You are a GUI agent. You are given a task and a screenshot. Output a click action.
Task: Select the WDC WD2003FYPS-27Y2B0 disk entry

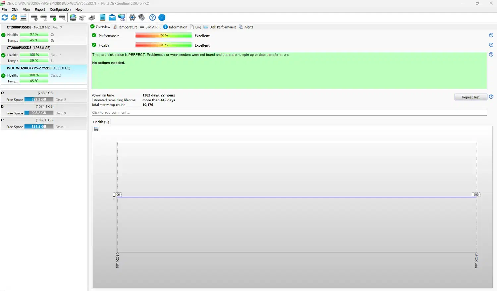coord(38,68)
